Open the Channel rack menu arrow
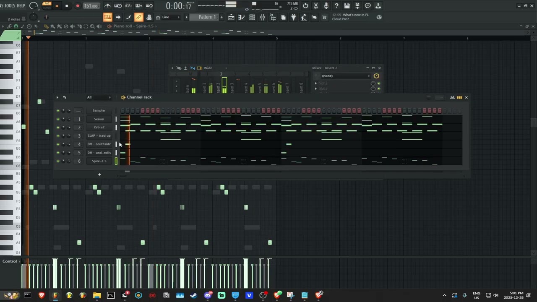 pyautogui.click(x=57, y=97)
